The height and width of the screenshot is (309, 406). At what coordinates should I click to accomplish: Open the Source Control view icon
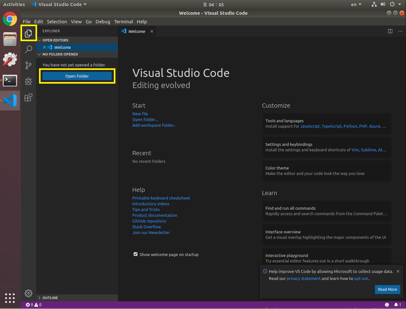[28, 65]
